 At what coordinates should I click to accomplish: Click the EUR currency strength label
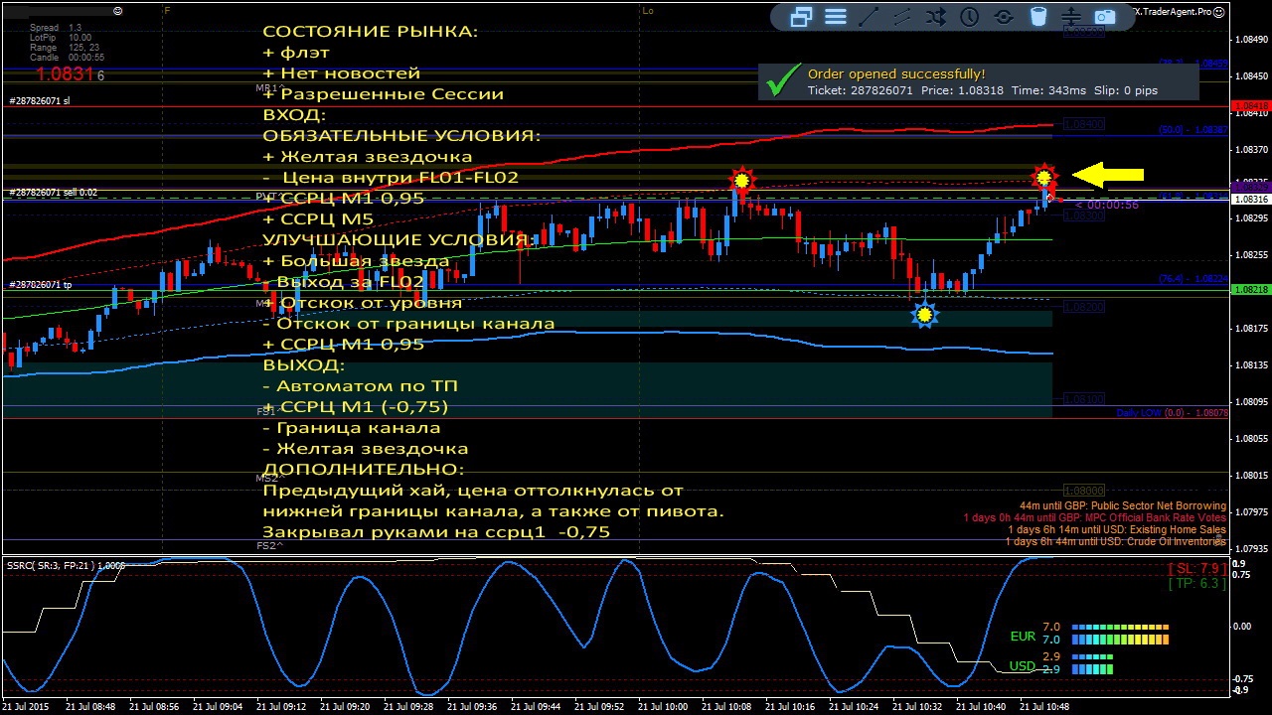click(x=1023, y=637)
